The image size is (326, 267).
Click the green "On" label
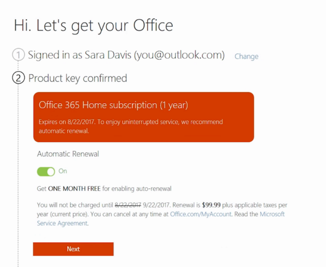click(x=63, y=171)
